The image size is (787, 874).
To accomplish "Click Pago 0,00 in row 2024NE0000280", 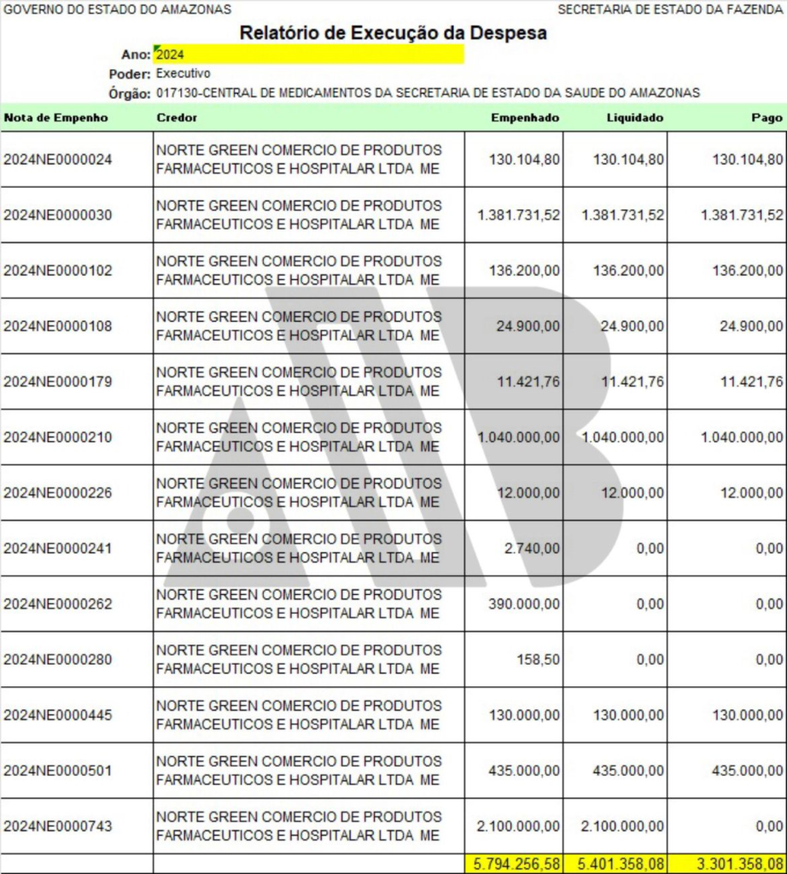I will click(769, 660).
